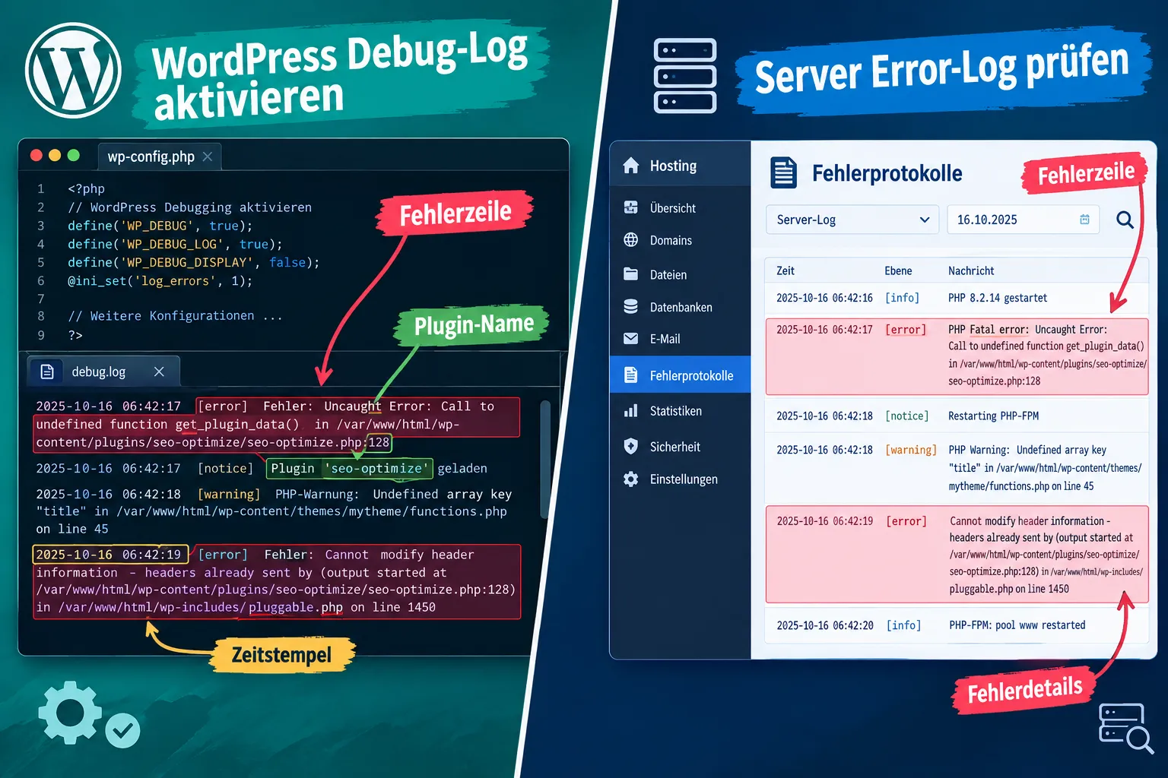This screenshot has width=1168, height=778.
Task: Click the red close dot of editor window
Action: pos(36,155)
